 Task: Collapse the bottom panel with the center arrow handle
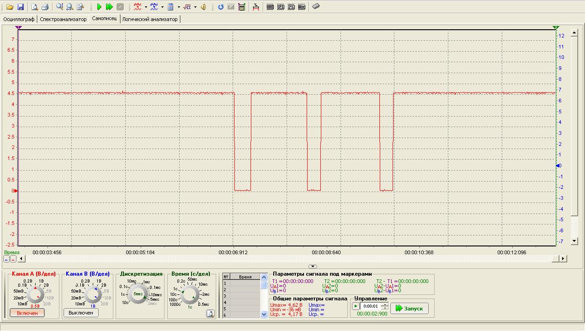tap(313, 266)
